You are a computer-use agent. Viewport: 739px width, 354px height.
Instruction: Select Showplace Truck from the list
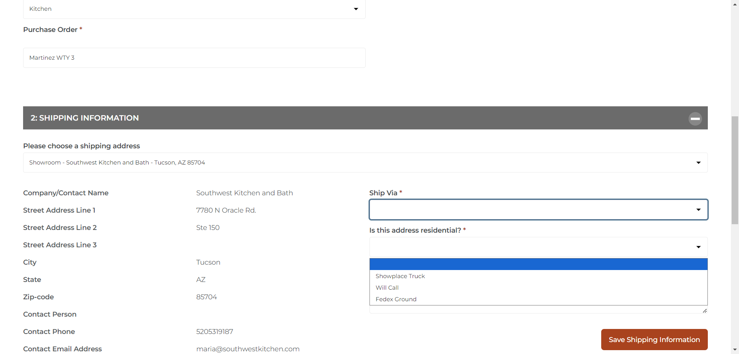click(400, 276)
